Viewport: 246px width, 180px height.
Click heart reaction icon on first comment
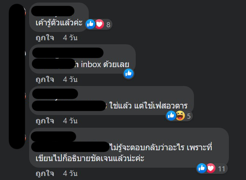pos(99,24)
